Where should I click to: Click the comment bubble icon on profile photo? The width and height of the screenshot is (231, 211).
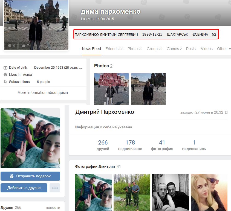pos(10,46)
